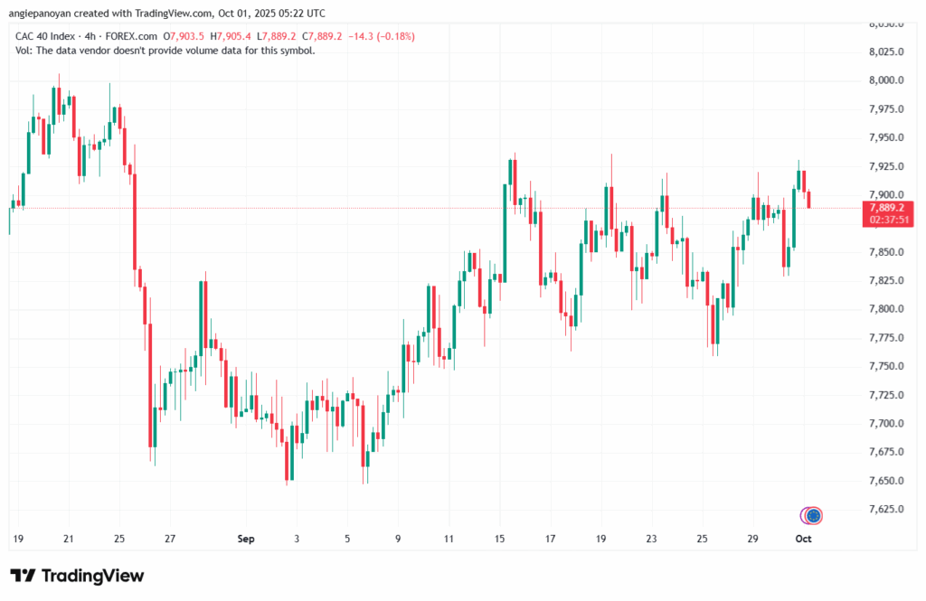Click date 25 on the left time axis
The width and height of the screenshot is (926, 601).
(119, 539)
